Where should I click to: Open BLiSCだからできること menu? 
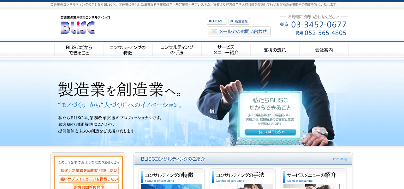pos(79,50)
